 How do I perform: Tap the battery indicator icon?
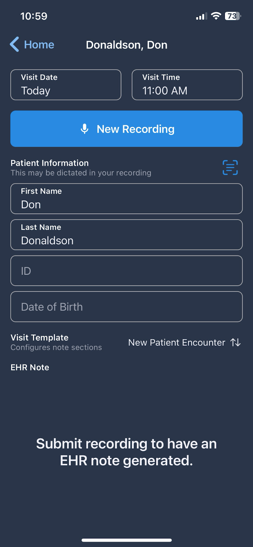(x=233, y=16)
